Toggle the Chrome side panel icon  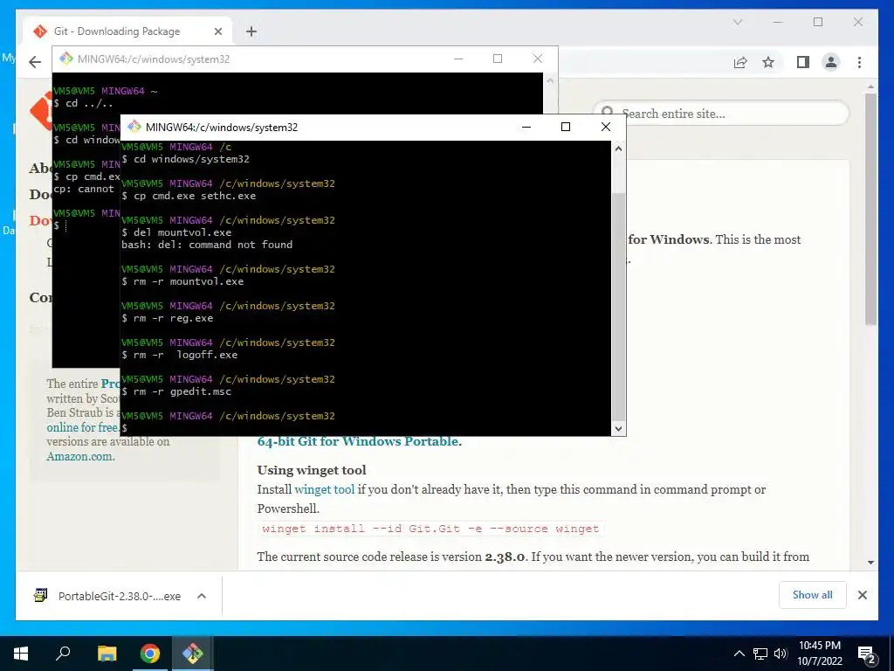(803, 62)
